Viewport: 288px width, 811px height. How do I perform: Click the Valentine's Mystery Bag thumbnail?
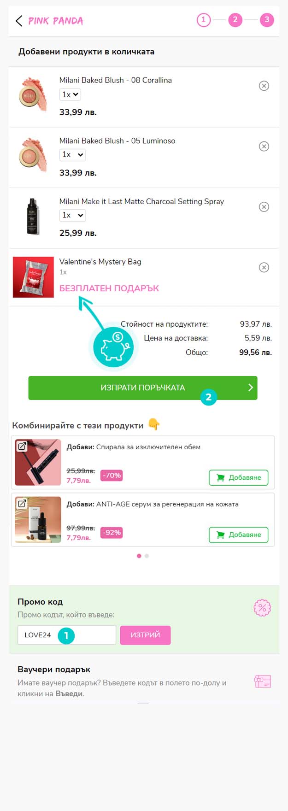(x=33, y=277)
